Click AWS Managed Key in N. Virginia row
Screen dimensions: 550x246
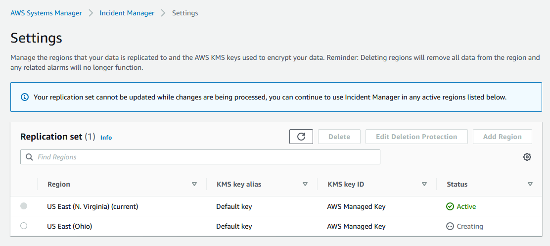[x=357, y=207]
